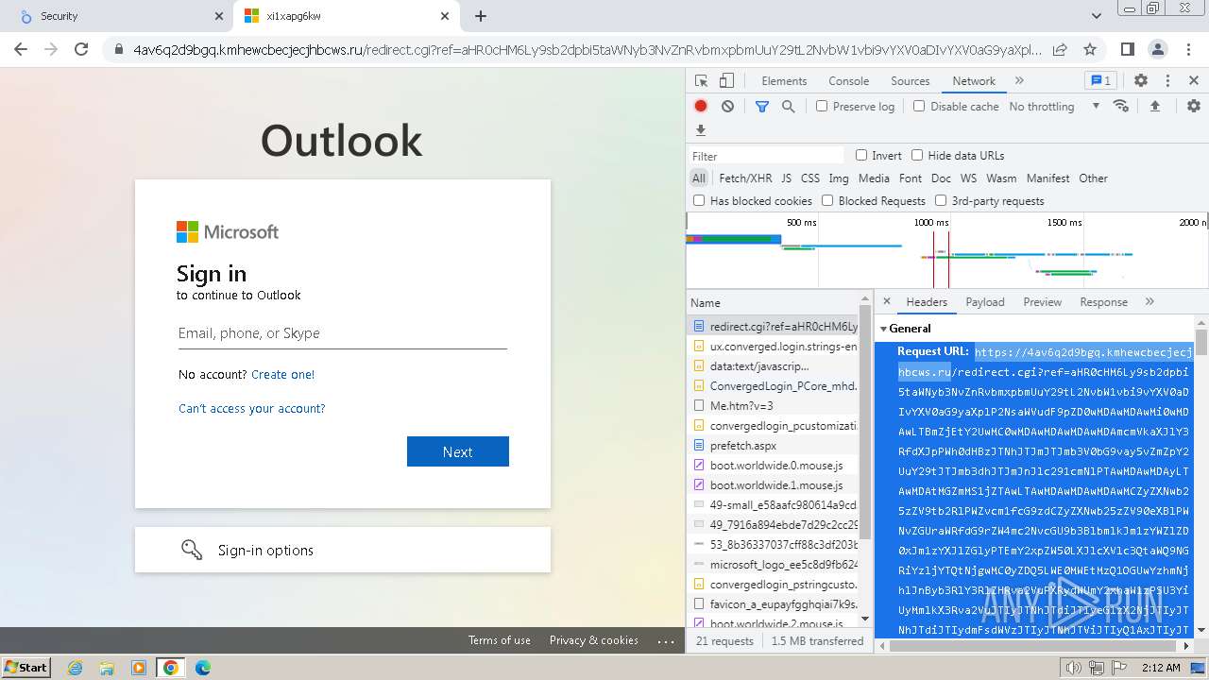The width and height of the screenshot is (1209, 680).
Task: Check 3rd-party requests option
Action: click(x=941, y=201)
